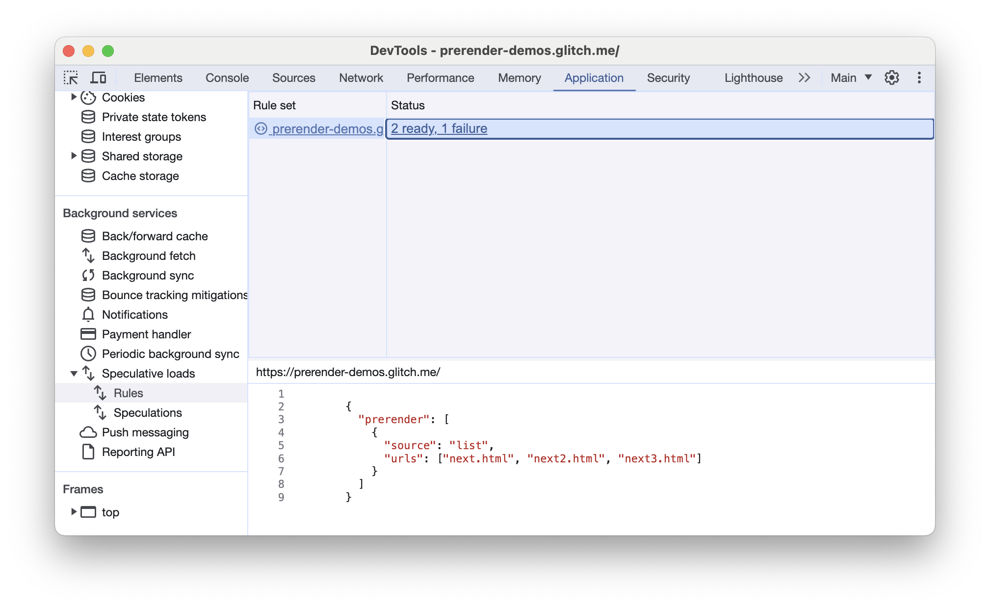Image resolution: width=990 pixels, height=608 pixels.
Task: Select the Speculative loads Rules item
Action: [127, 392]
